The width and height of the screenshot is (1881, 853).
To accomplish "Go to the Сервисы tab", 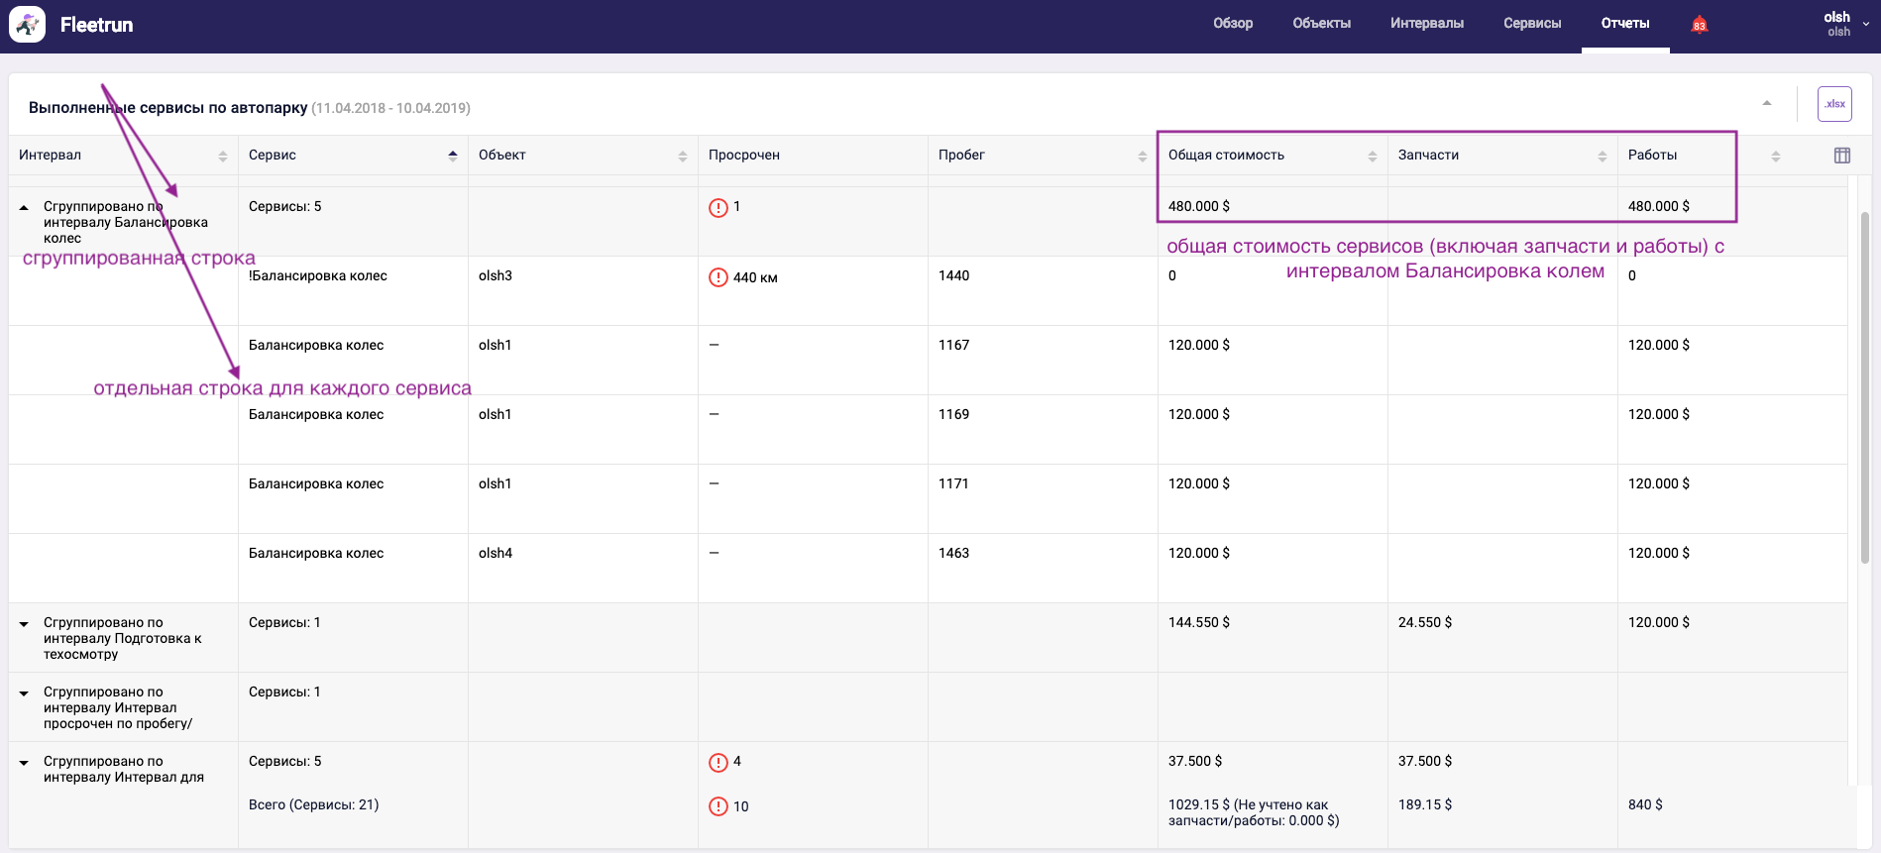I will [x=1531, y=24].
